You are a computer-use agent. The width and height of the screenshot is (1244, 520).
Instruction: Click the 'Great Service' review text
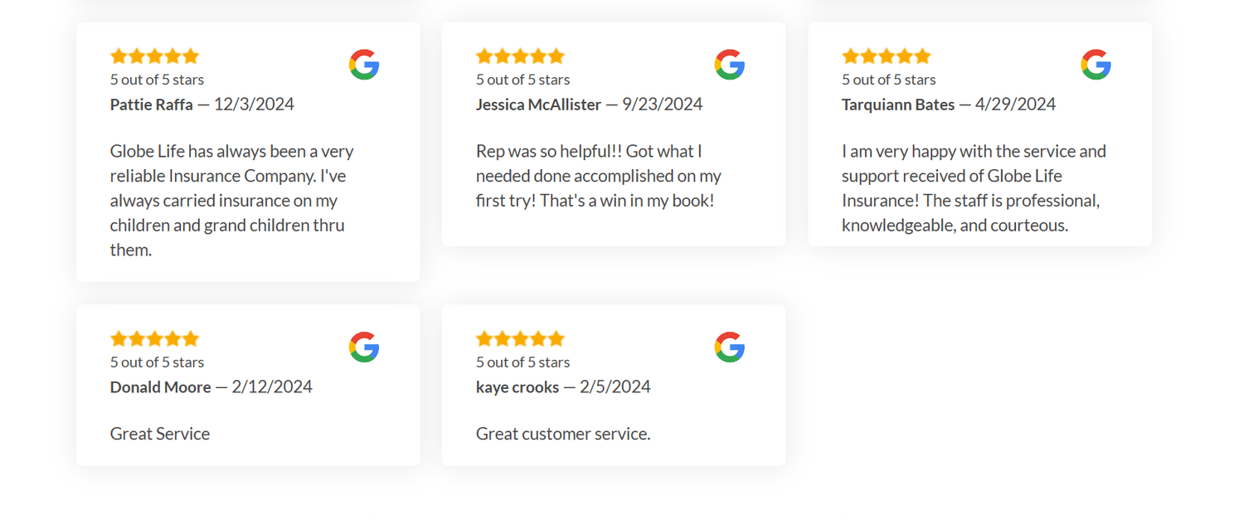click(x=160, y=434)
